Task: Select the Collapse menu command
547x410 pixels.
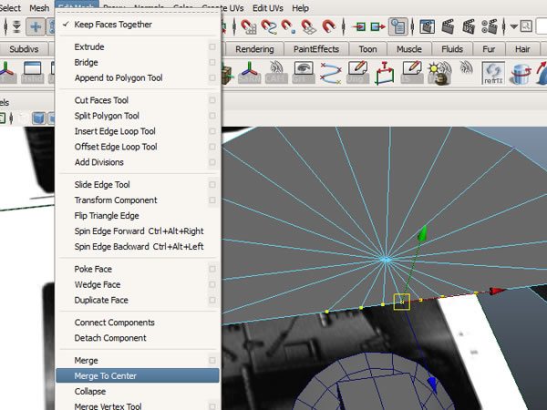Action: [90, 391]
